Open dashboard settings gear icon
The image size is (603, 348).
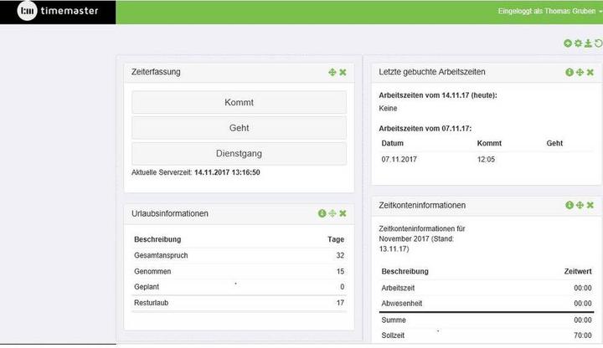[x=578, y=43]
